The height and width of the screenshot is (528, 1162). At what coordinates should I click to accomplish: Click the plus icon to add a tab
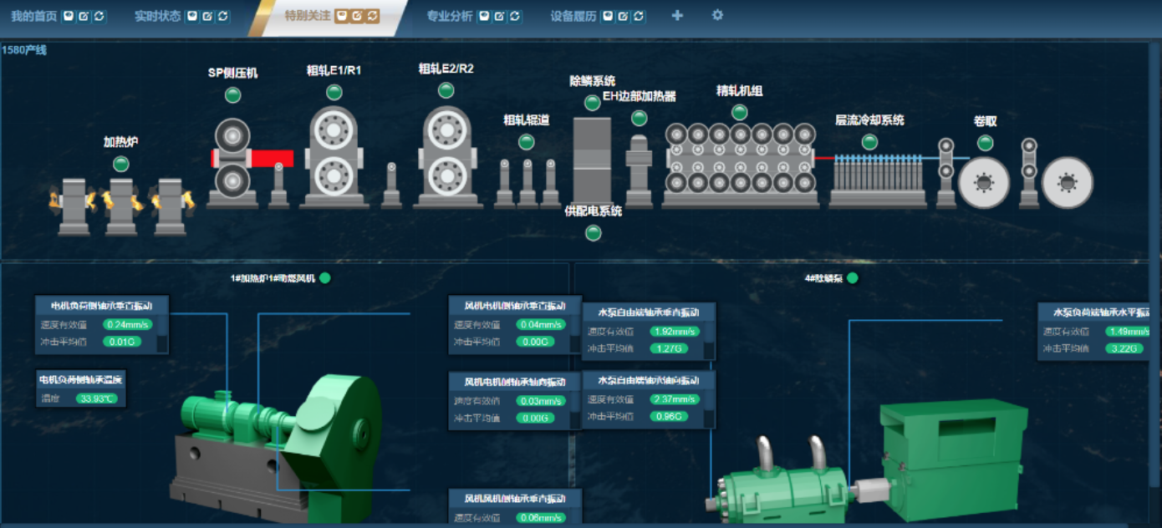tap(677, 16)
